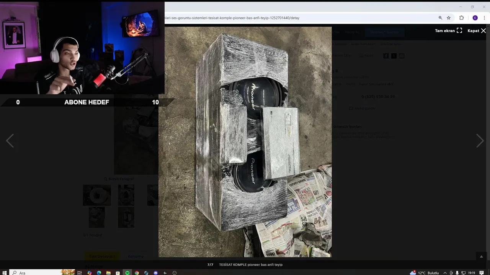
Task: Close the photo viewer with Kapat
Action: [477, 31]
